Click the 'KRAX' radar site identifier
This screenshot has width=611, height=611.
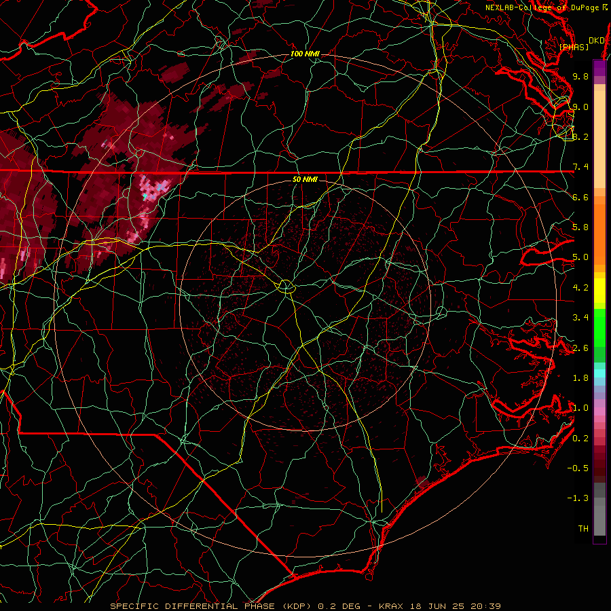pos(391,606)
